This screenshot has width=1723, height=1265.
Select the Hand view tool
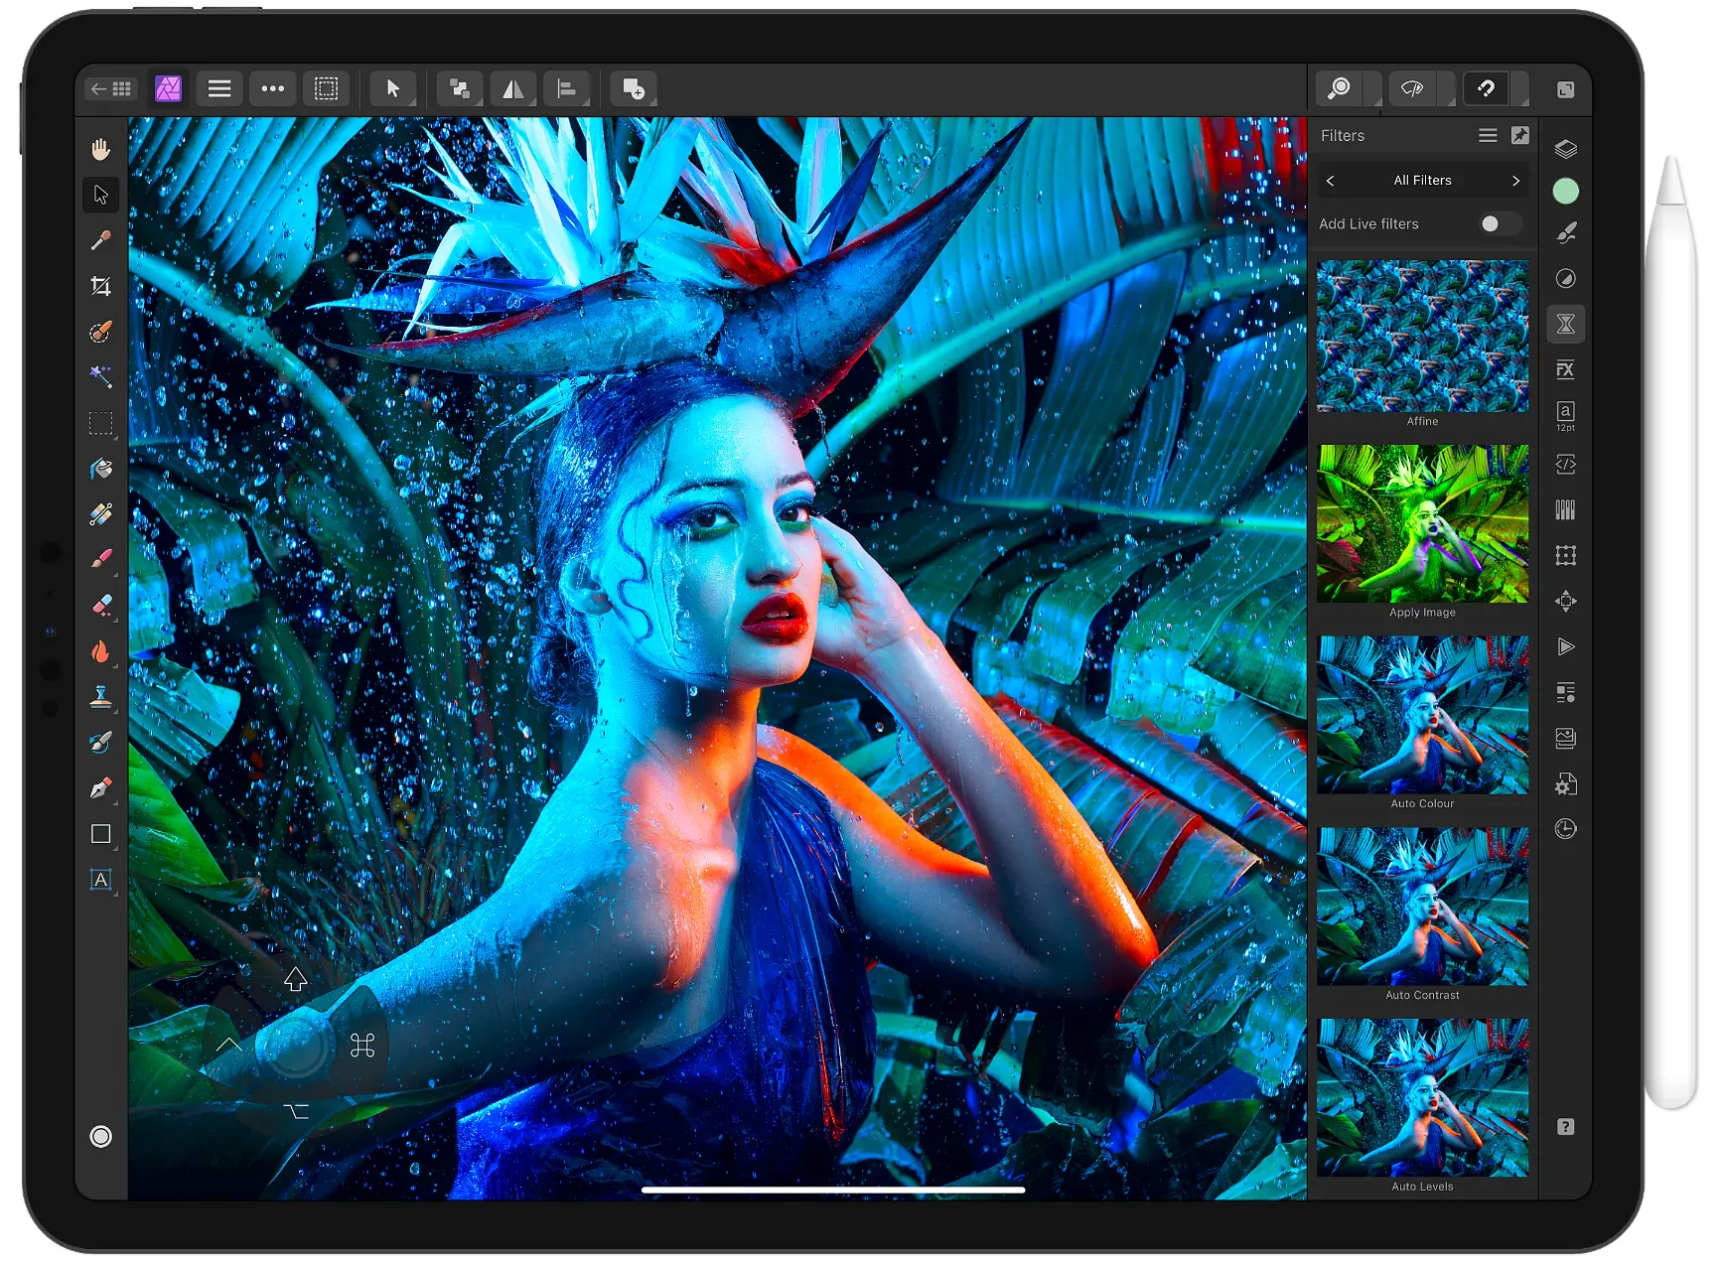pyautogui.click(x=100, y=149)
